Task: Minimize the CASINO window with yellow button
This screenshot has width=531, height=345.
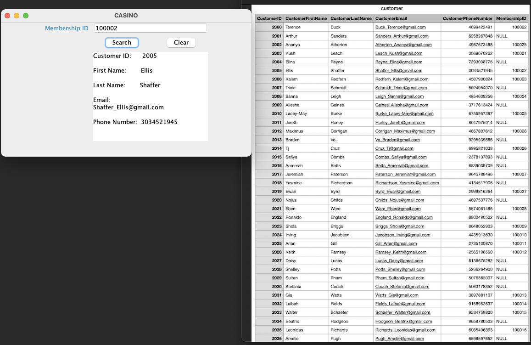Action: (x=17, y=16)
